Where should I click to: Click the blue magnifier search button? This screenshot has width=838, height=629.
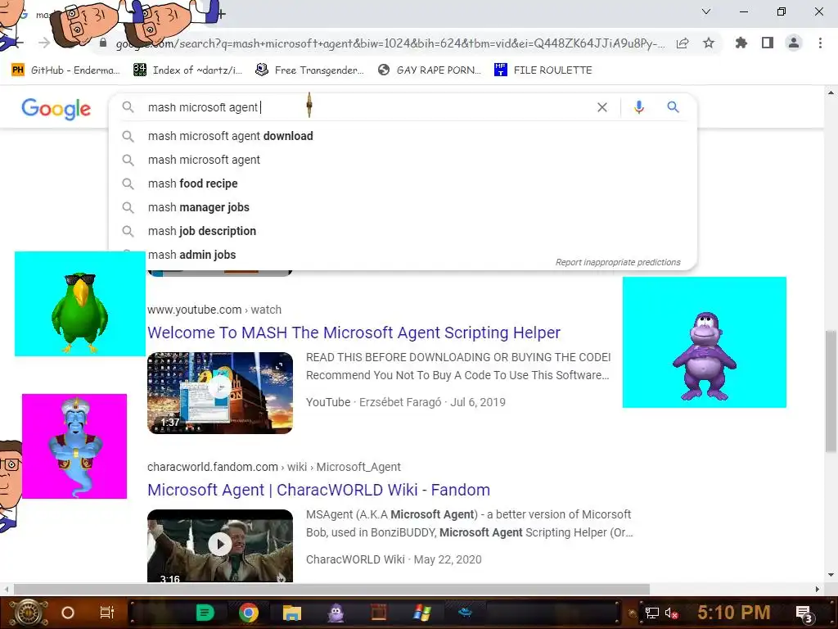click(673, 107)
